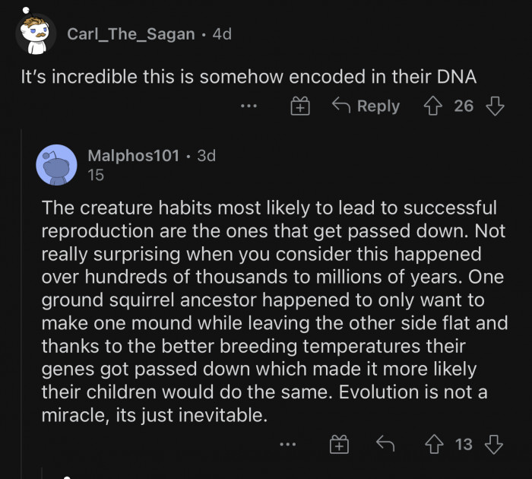The image size is (532, 479).
Task: Open more options for Carl_The_Sagan's comment
Action: (x=249, y=106)
